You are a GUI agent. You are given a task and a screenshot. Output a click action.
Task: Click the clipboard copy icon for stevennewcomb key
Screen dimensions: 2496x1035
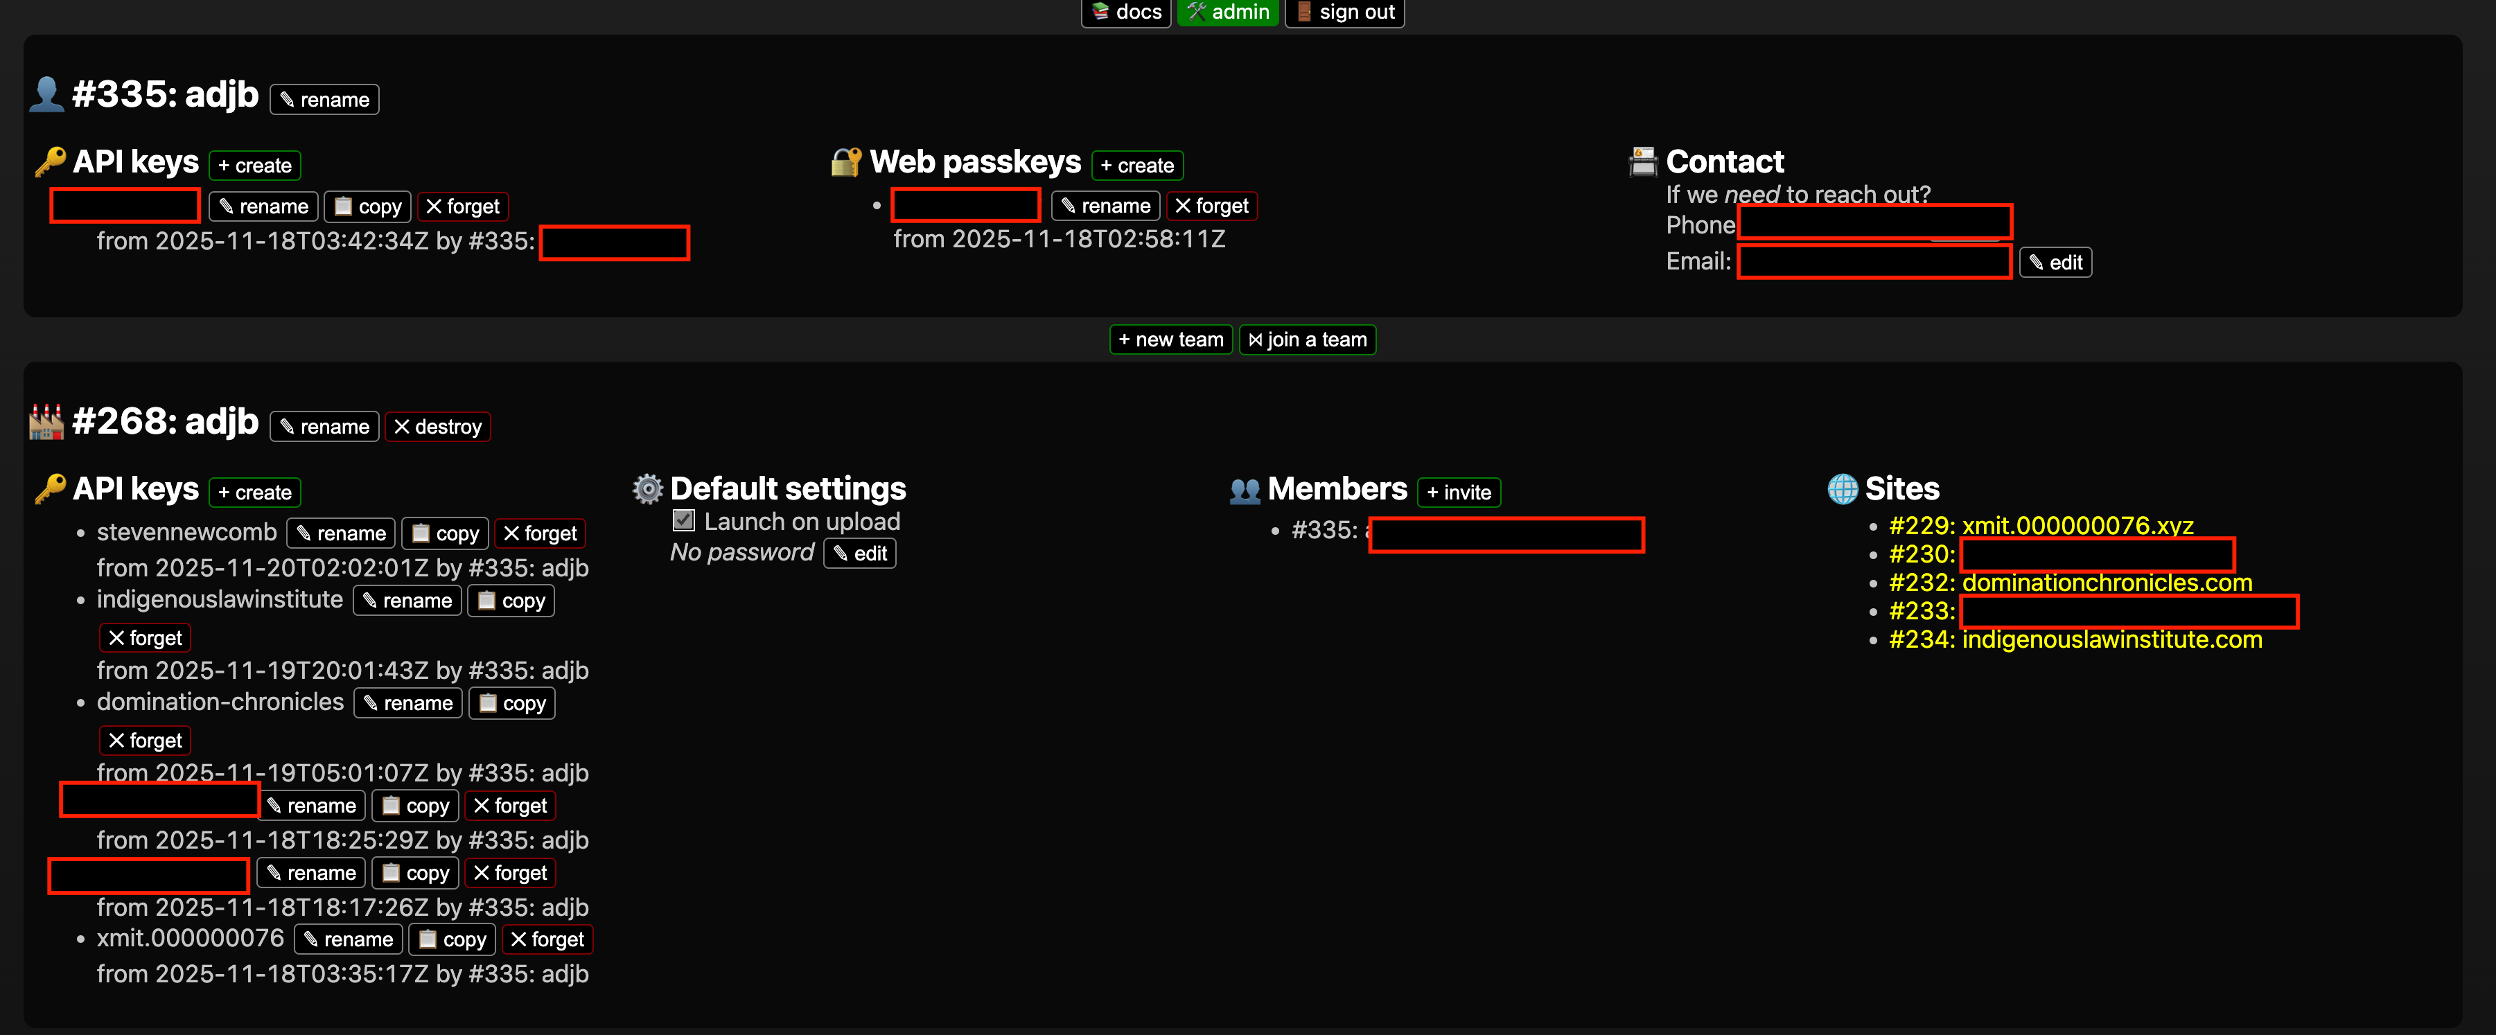coord(421,532)
